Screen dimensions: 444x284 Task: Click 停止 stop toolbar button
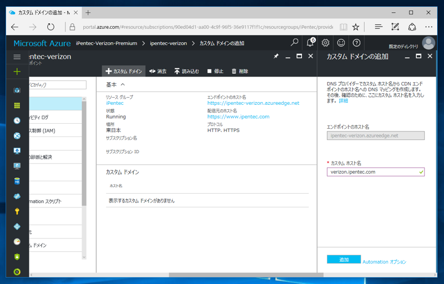[x=215, y=72]
